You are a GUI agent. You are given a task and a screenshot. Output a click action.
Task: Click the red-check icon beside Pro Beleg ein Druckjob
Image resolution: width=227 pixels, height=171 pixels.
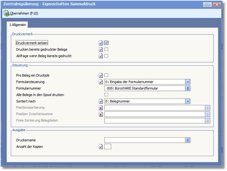101,75
